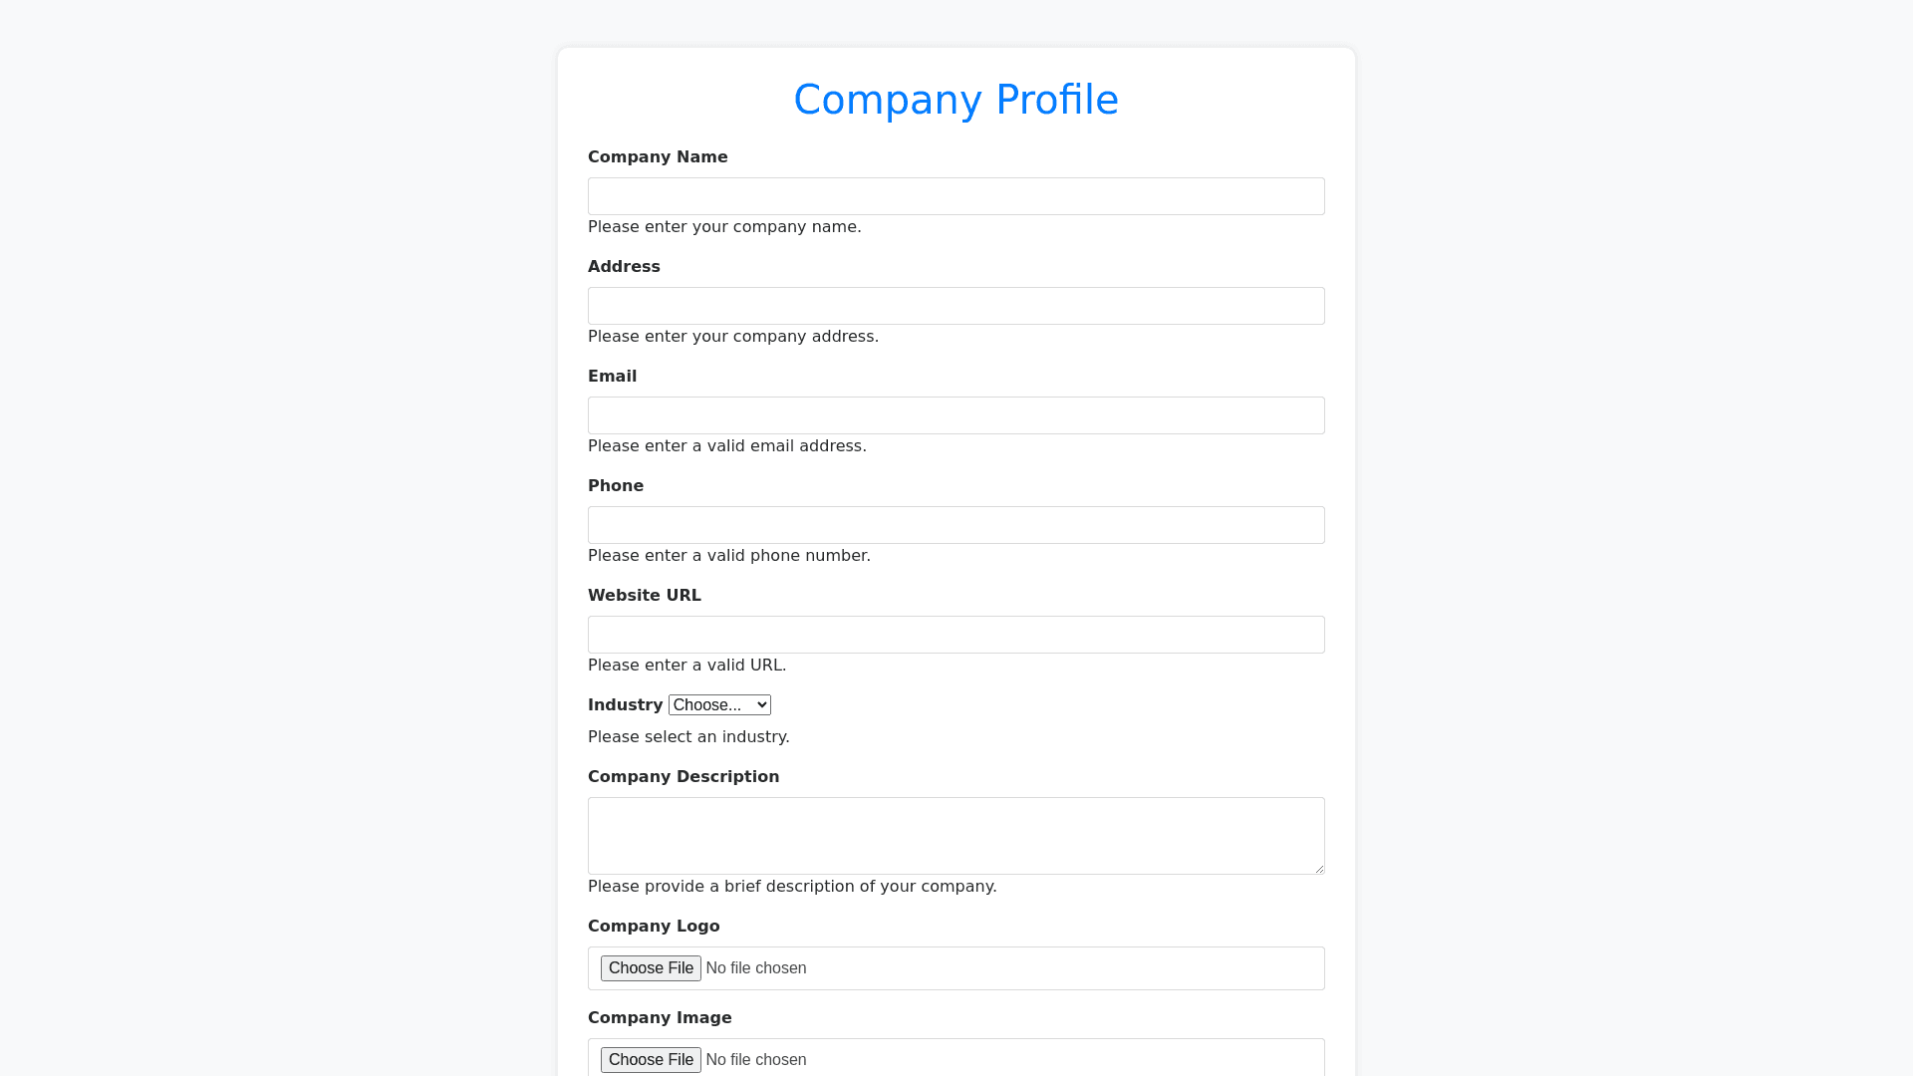Click the Company Image label

[x=660, y=1018]
